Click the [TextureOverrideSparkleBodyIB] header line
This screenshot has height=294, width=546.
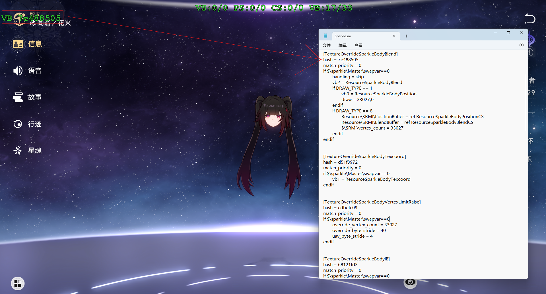click(357, 259)
